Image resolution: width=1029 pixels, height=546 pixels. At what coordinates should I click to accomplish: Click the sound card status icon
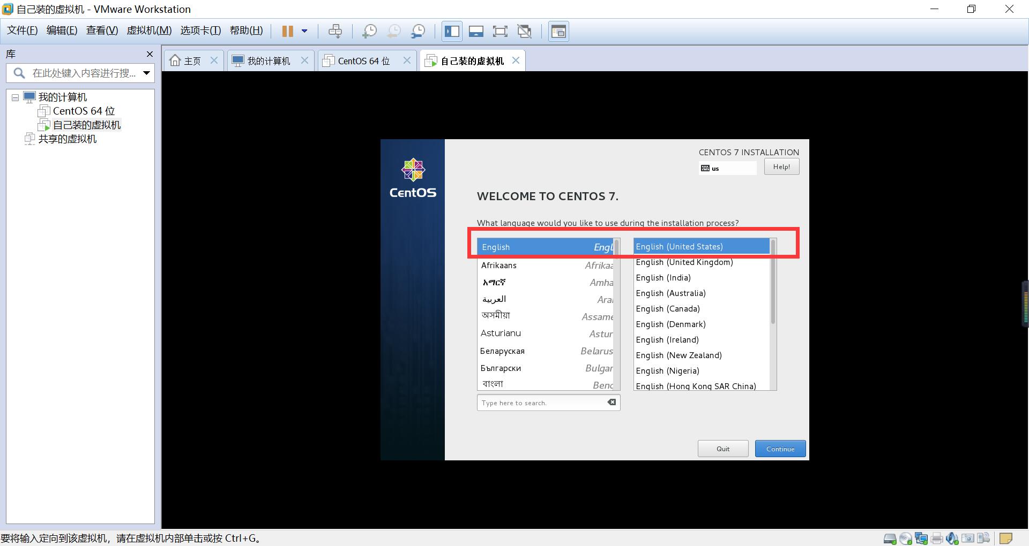coord(952,539)
